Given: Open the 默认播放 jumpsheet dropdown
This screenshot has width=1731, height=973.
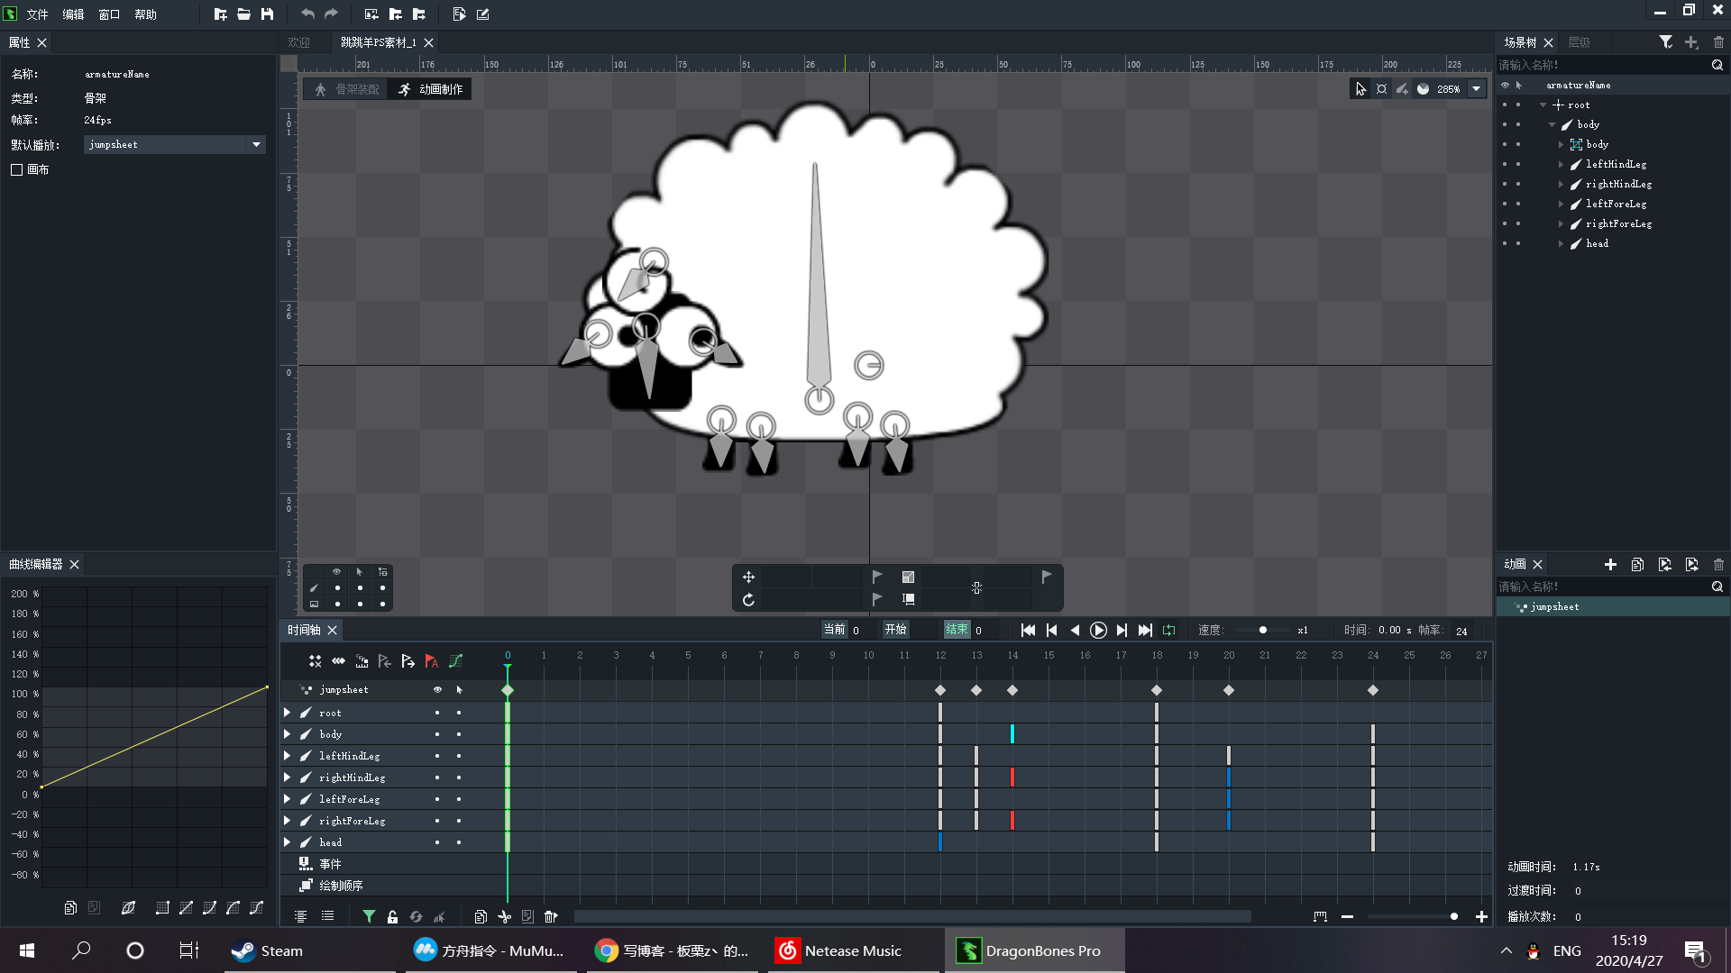Looking at the screenshot, I should (x=256, y=144).
